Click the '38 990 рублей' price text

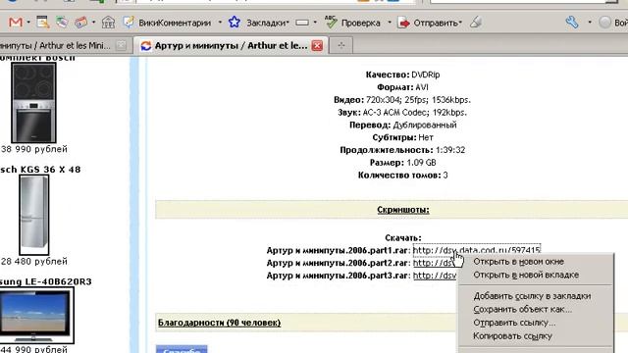click(34, 149)
